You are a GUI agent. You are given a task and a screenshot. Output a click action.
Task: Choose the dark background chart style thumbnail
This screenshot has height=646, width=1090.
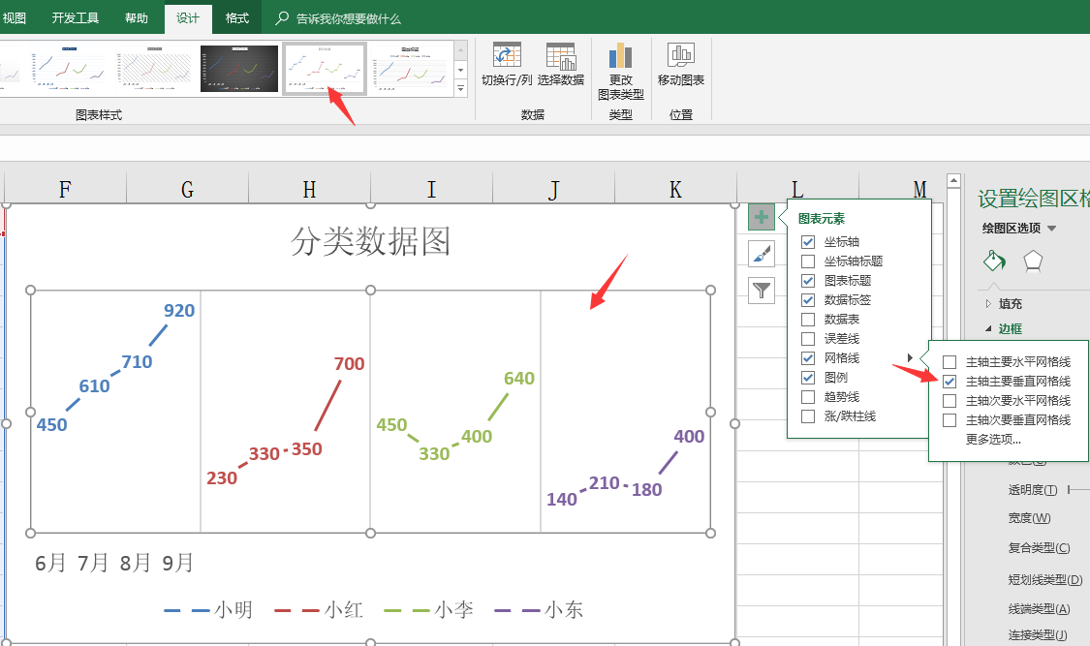[239, 68]
